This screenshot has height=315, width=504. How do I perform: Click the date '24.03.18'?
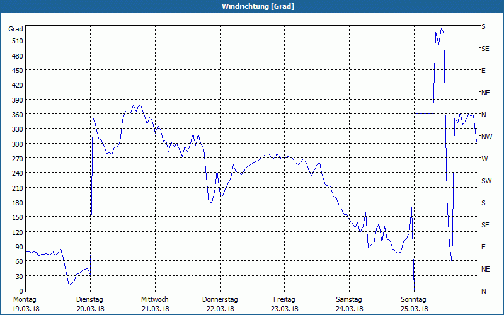[x=350, y=309]
